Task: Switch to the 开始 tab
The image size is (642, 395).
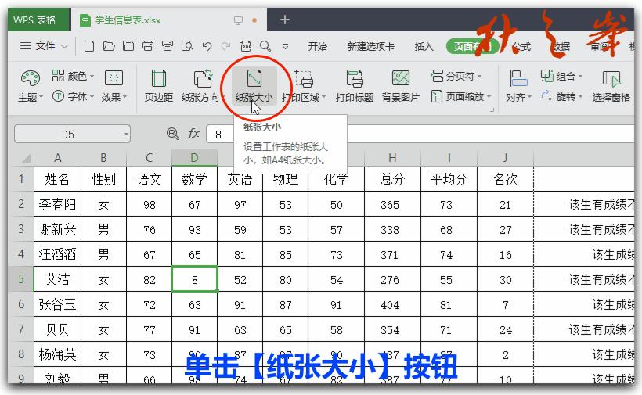Action: [317, 47]
